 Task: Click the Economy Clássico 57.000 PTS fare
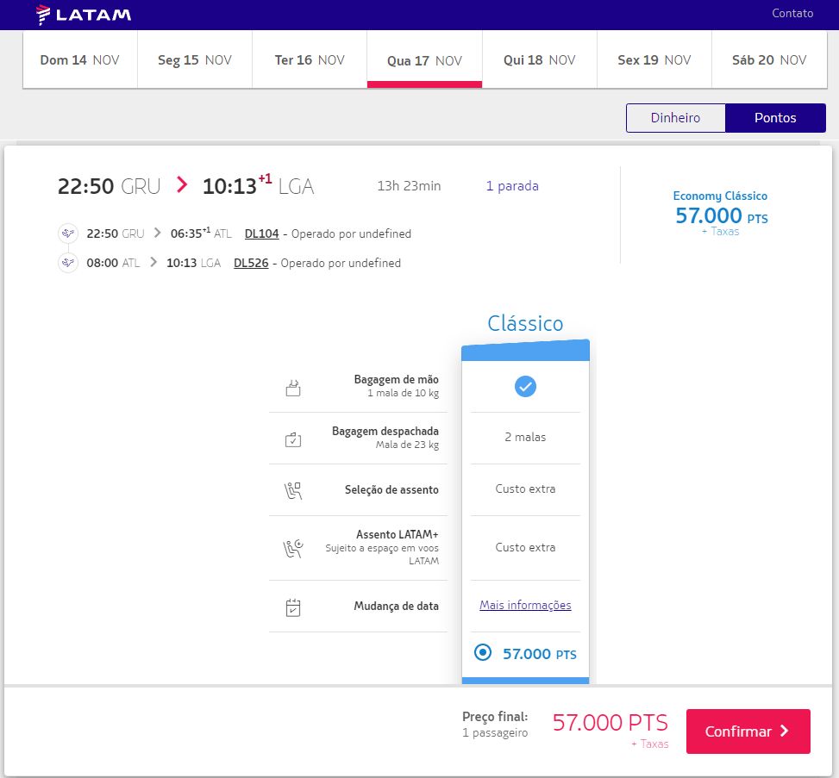pyautogui.click(x=721, y=213)
